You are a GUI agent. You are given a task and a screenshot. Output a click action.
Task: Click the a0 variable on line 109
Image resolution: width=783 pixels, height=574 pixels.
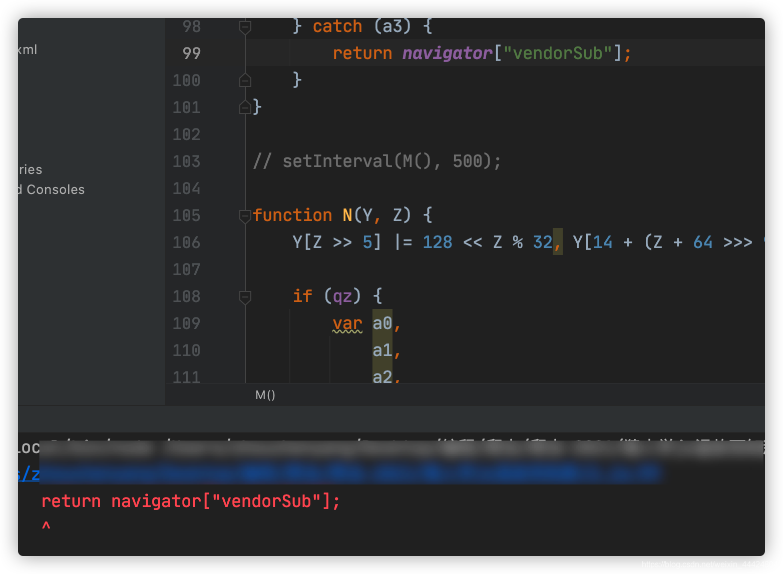click(382, 323)
